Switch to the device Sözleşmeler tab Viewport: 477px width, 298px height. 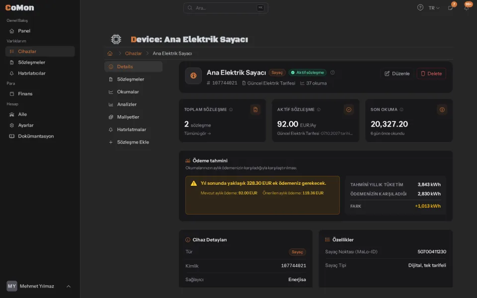click(x=133, y=79)
